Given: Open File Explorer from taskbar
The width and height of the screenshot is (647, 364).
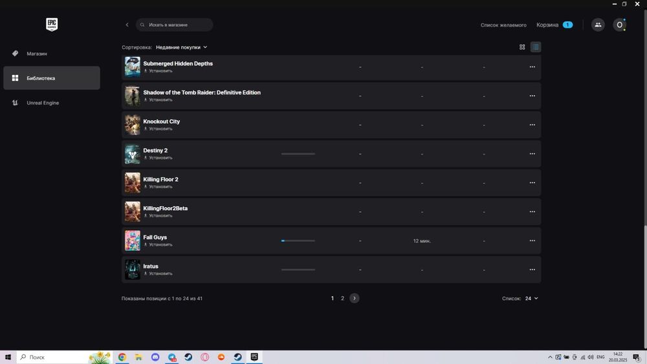Looking at the screenshot, I should point(138,357).
